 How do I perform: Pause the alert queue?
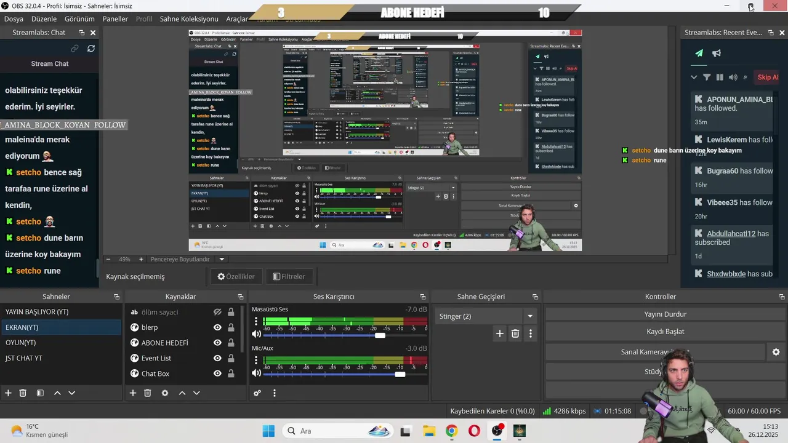(x=720, y=78)
